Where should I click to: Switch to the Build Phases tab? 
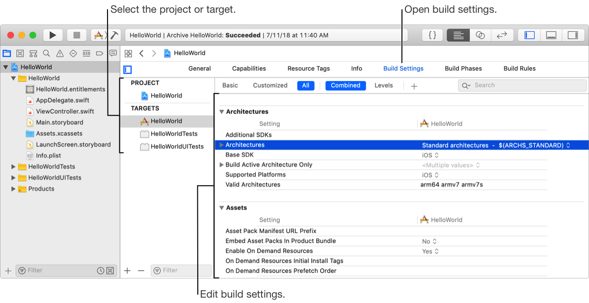pyautogui.click(x=463, y=69)
